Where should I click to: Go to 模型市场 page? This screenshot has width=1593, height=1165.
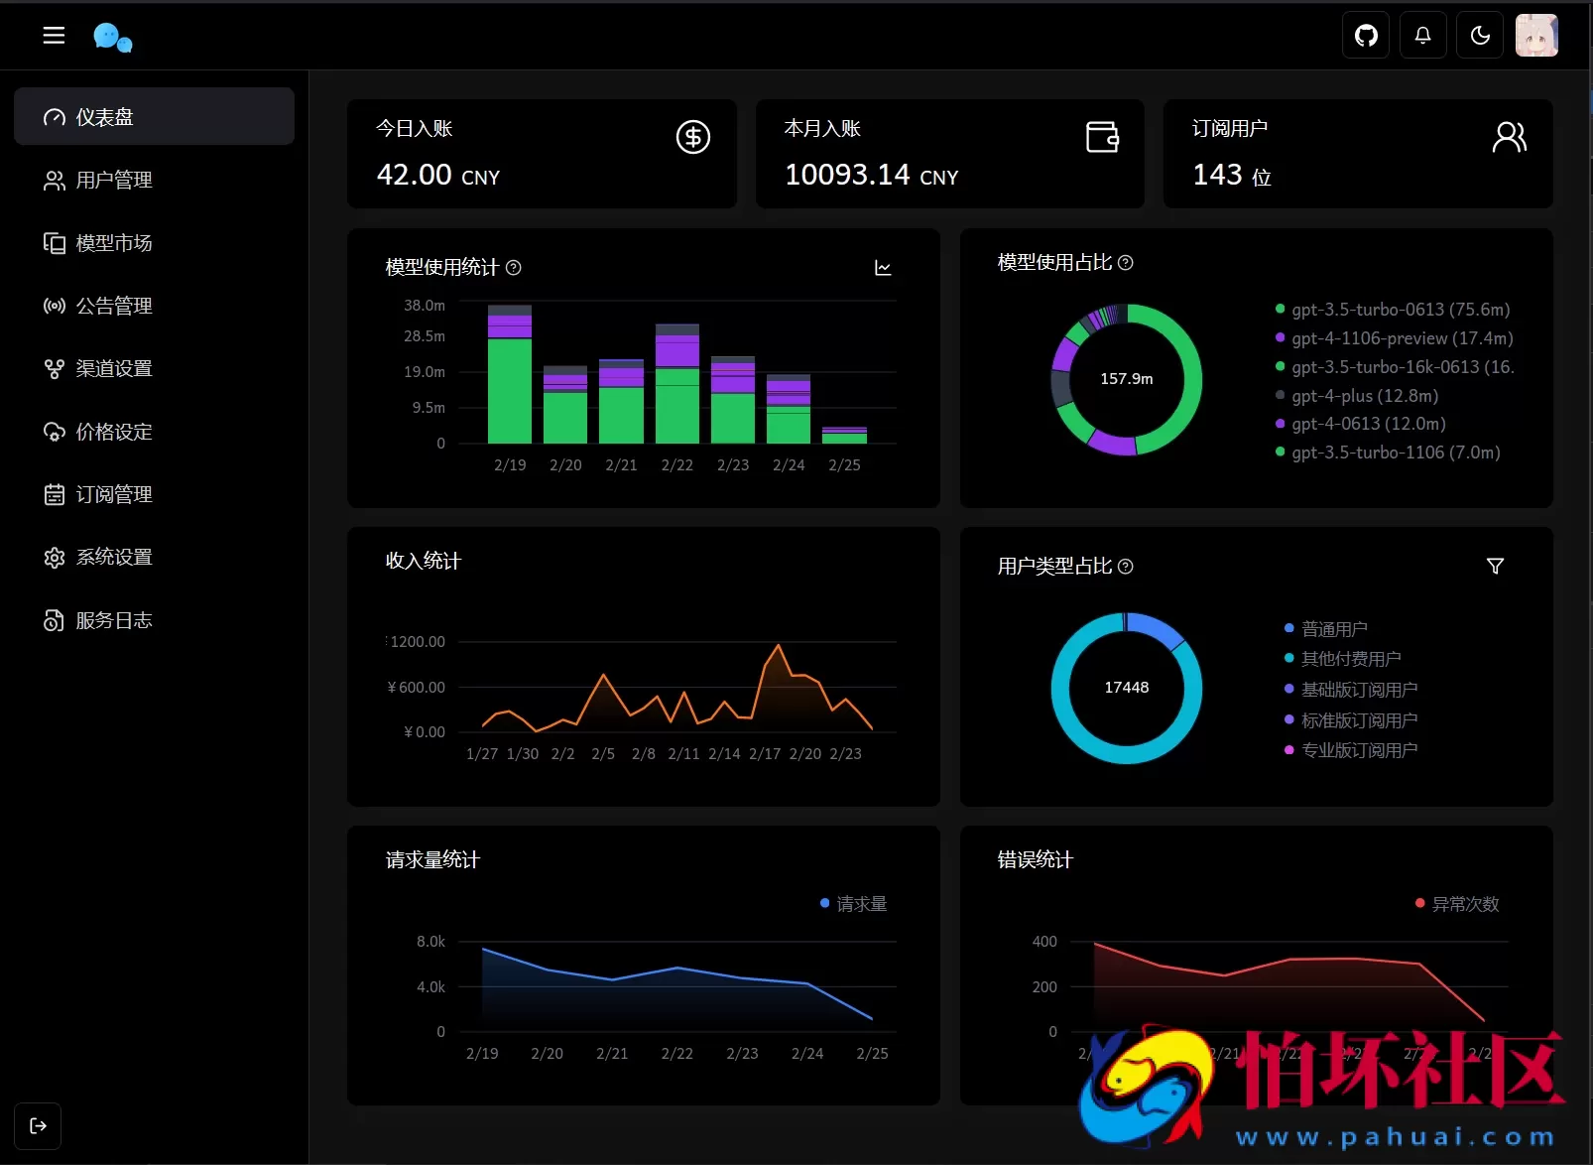point(114,243)
